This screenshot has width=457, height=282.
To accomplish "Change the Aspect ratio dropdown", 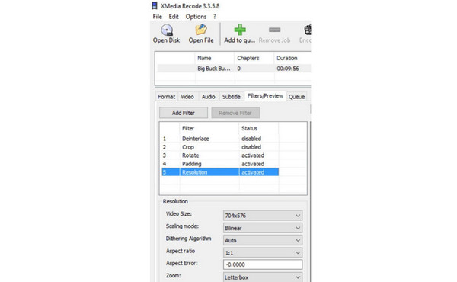I will [263, 252].
